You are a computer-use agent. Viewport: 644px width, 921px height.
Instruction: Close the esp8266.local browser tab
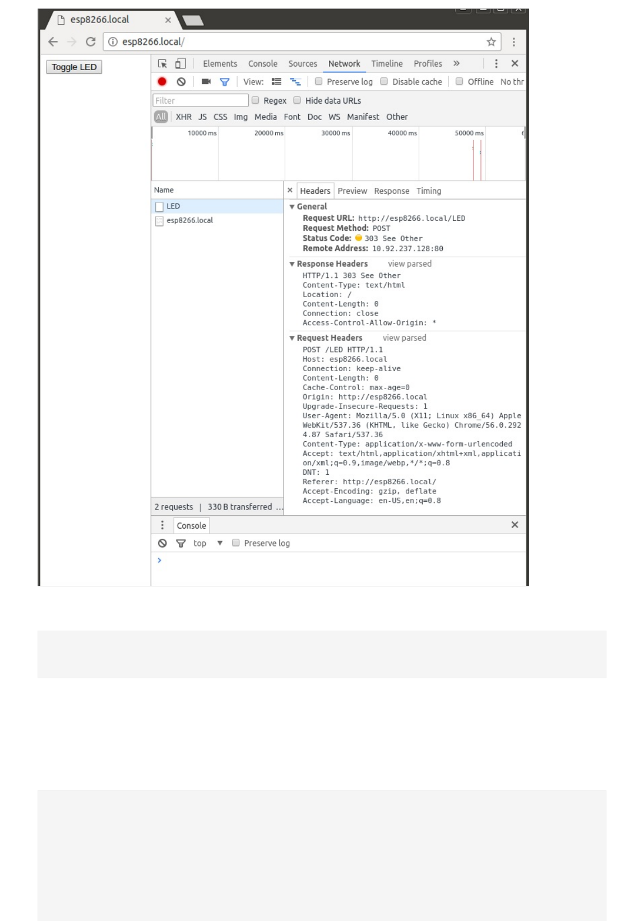(168, 20)
